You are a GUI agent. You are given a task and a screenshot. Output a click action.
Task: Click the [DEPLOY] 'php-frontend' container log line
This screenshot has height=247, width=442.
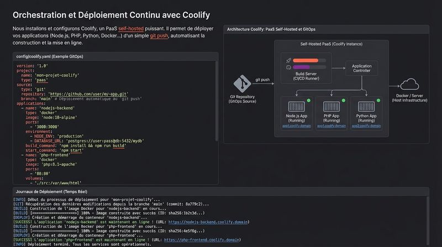coord(78,235)
